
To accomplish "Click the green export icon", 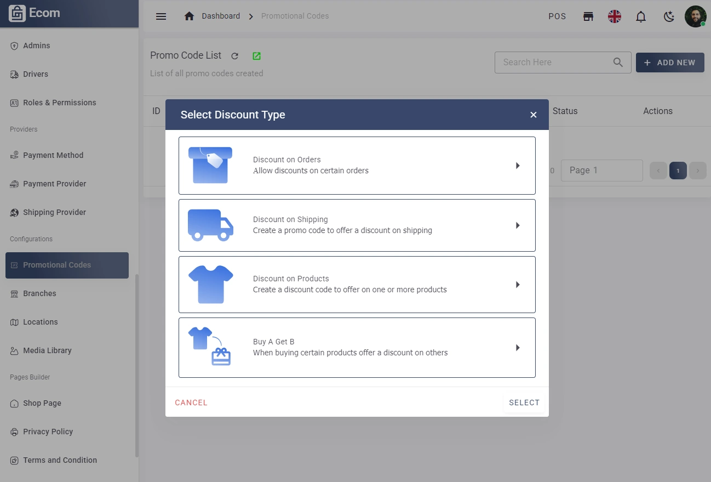I will pos(256,56).
